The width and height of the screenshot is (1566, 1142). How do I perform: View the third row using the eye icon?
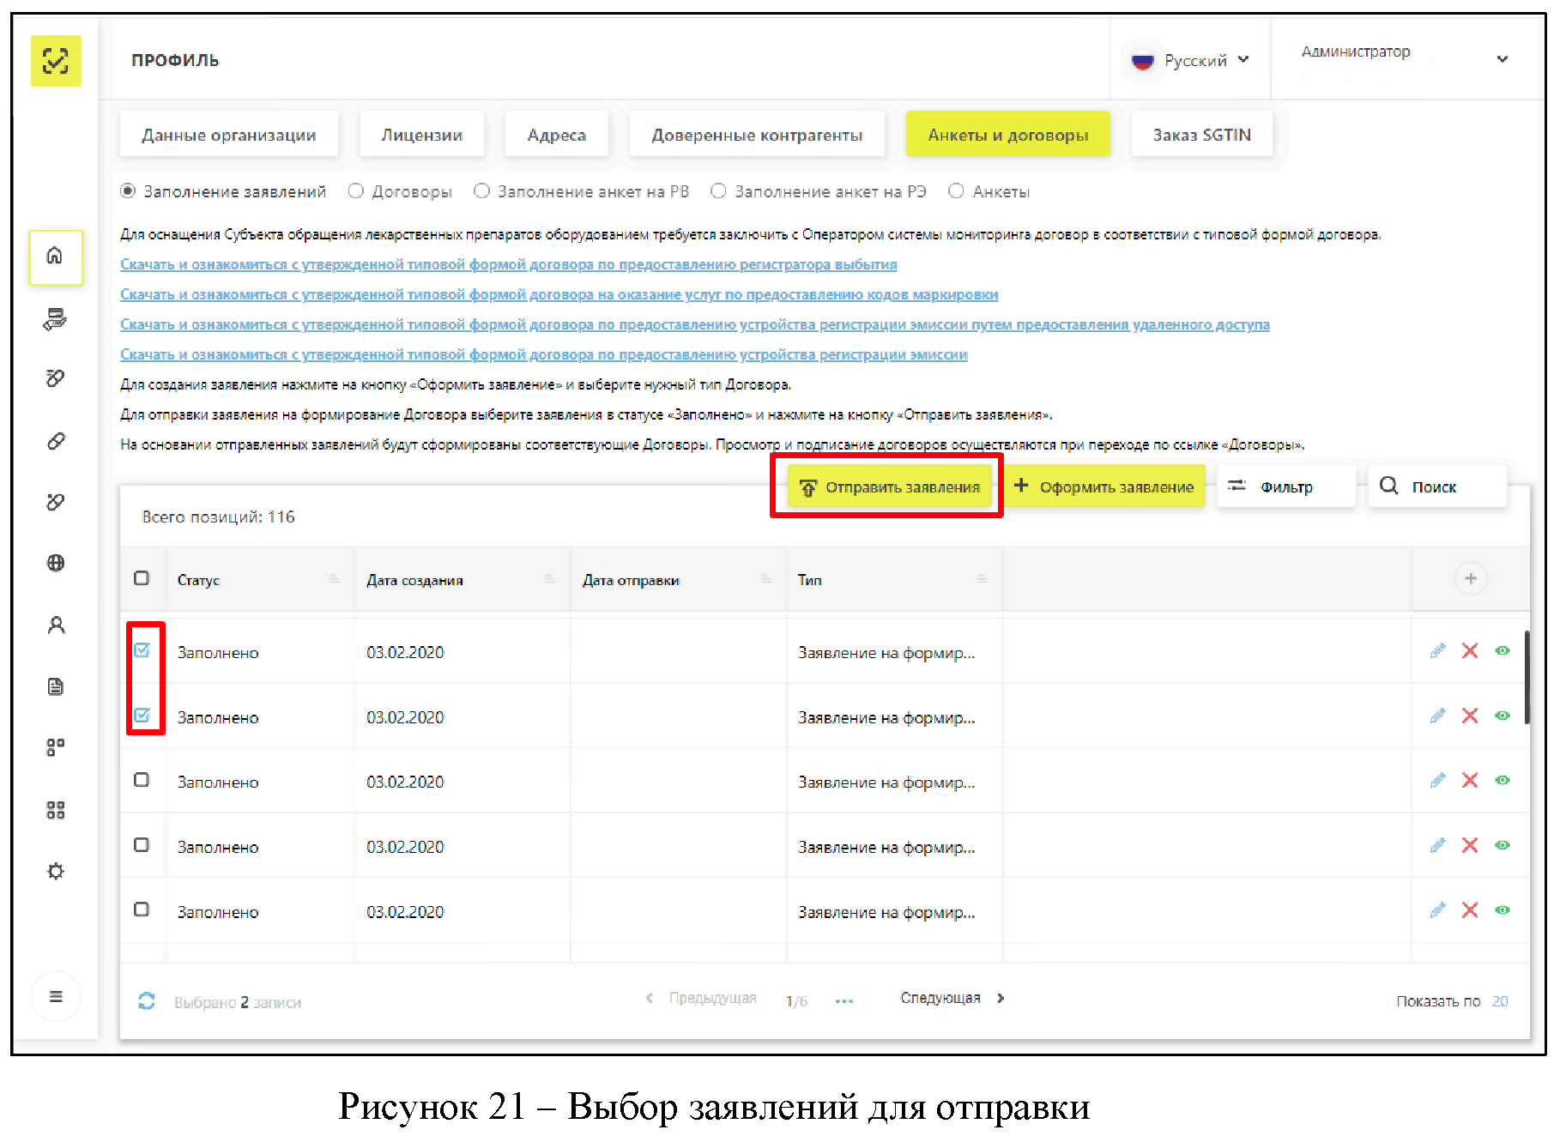pos(1502,781)
